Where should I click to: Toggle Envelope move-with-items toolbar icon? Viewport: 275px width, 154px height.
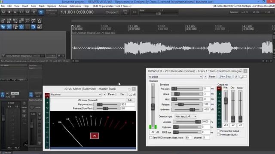[x=21, y=27]
